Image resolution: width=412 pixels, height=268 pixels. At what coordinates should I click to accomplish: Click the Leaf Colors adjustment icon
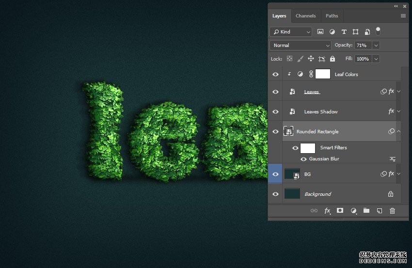point(300,74)
